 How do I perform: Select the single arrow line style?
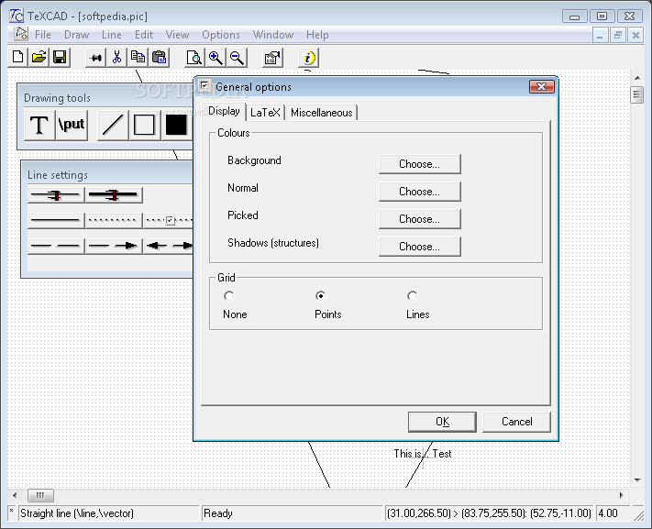(114, 246)
